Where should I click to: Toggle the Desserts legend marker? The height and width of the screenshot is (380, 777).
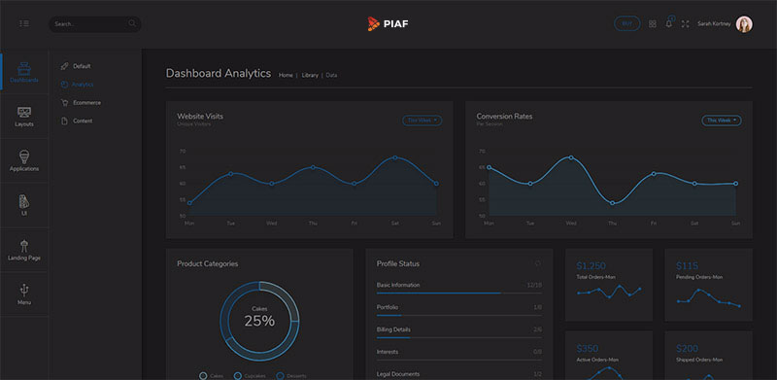point(280,375)
